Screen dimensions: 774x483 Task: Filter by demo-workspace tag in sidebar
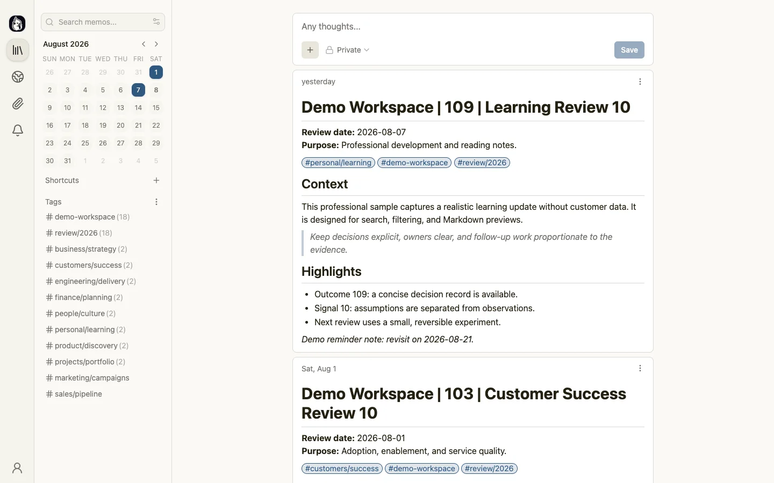coord(88,217)
